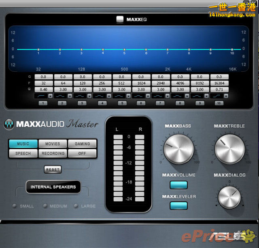Screen dimensions: 259x248
Task: Click the band 2 number button
Action: tap(62, 104)
